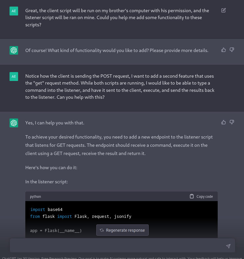Thumbs down the "Of course!" response

click(232, 50)
